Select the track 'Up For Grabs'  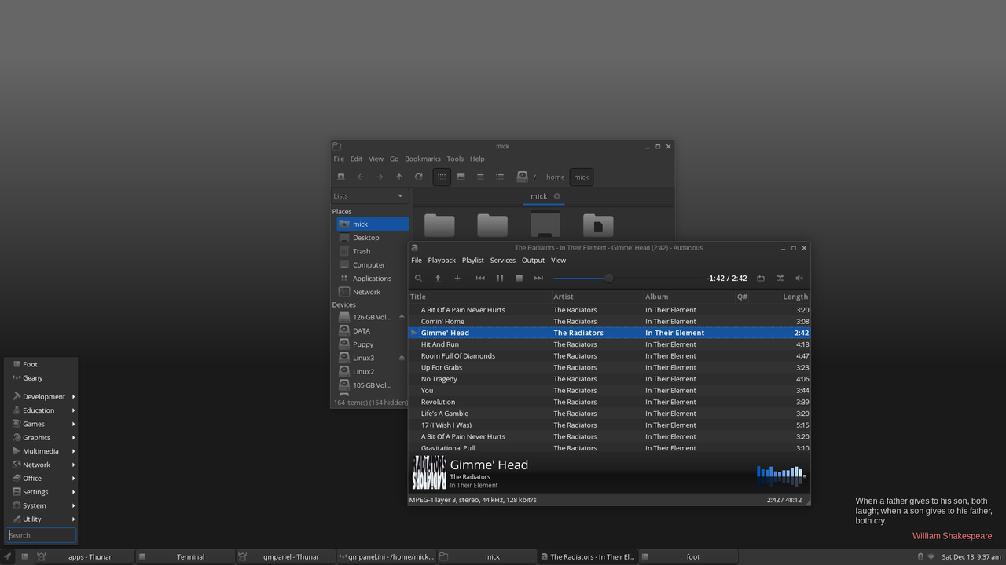[x=609, y=367]
